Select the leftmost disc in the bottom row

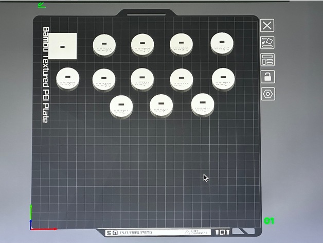[121, 106]
